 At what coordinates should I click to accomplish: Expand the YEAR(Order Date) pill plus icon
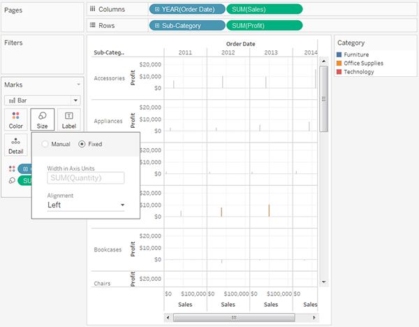pos(157,9)
